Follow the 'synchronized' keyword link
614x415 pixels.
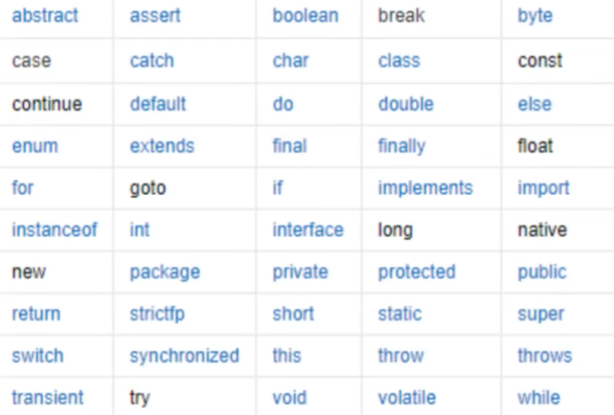point(185,356)
